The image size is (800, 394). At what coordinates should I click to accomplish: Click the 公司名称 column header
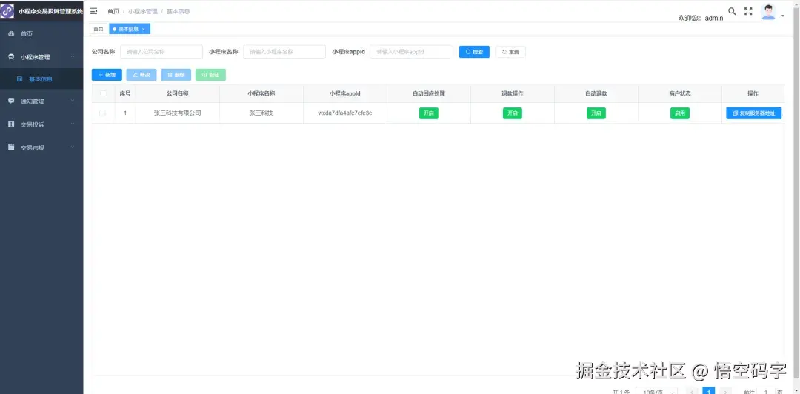178,93
